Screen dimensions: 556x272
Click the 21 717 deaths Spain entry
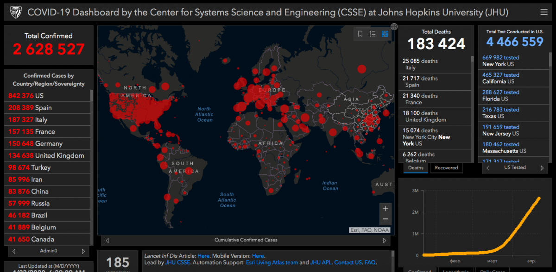coord(435,82)
